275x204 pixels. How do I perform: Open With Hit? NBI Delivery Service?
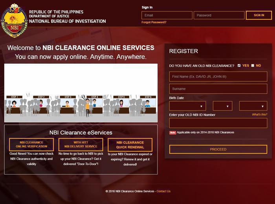point(81,145)
